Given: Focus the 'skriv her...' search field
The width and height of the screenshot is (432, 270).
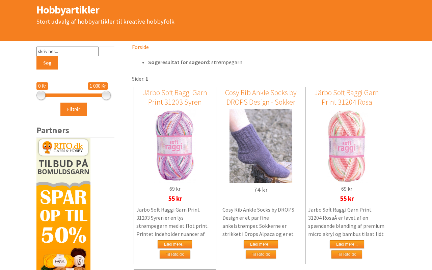Looking at the screenshot, I should 67,51.
